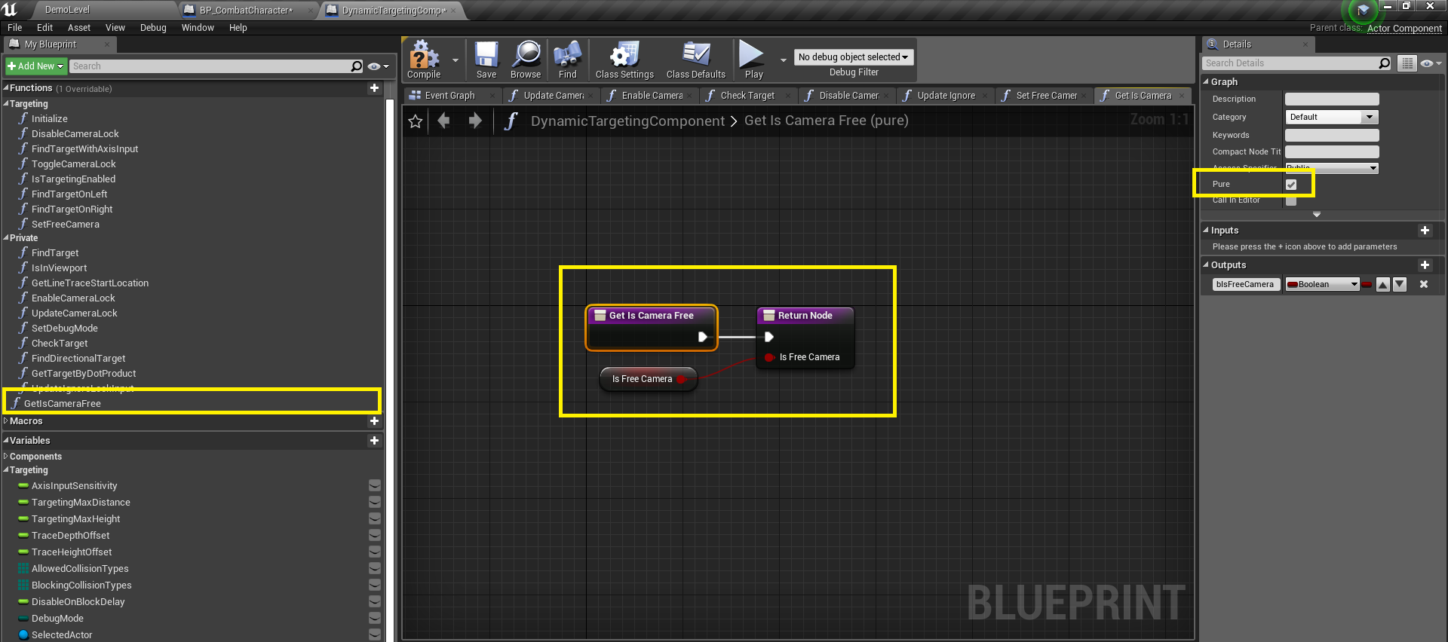Image resolution: width=1448 pixels, height=642 pixels.
Task: Click the Add New button
Action: [x=35, y=66]
